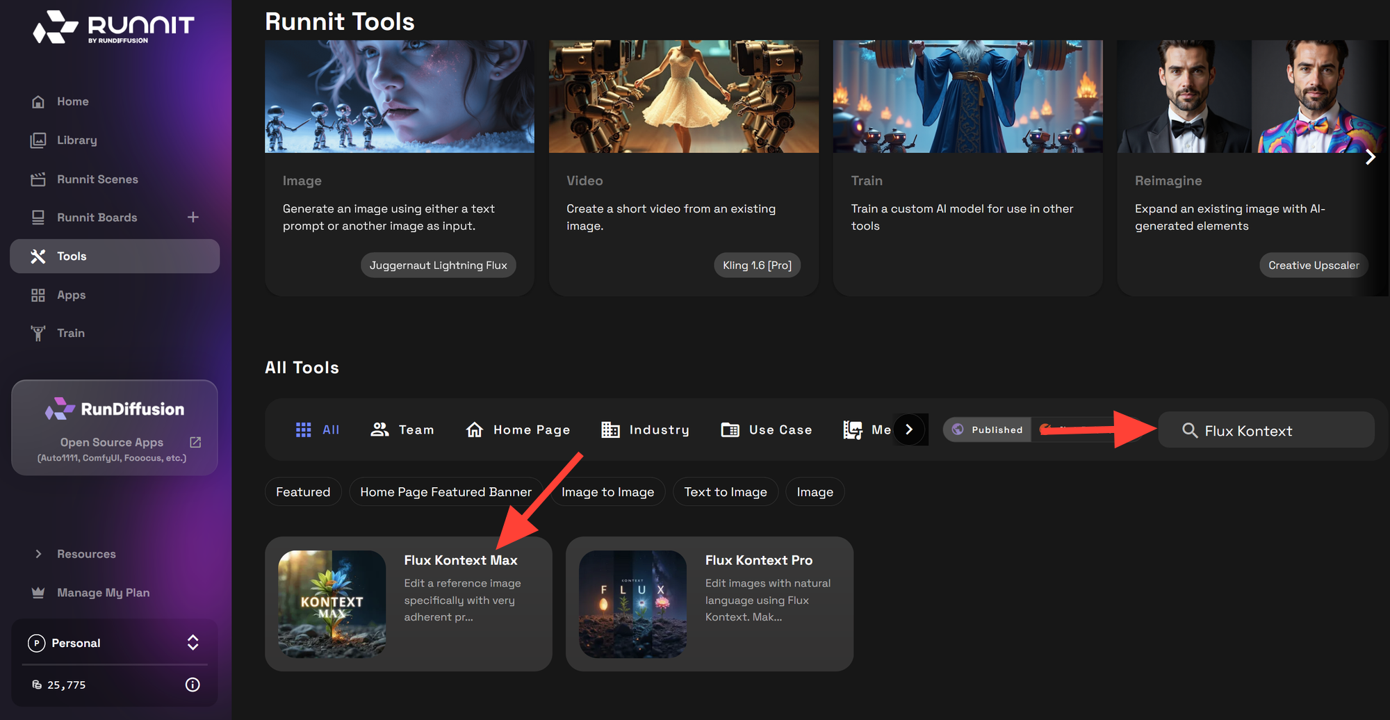Viewport: 1390px width, 720px height.
Task: Open the RunDiffusion Open Source Apps link
Action: click(x=115, y=427)
